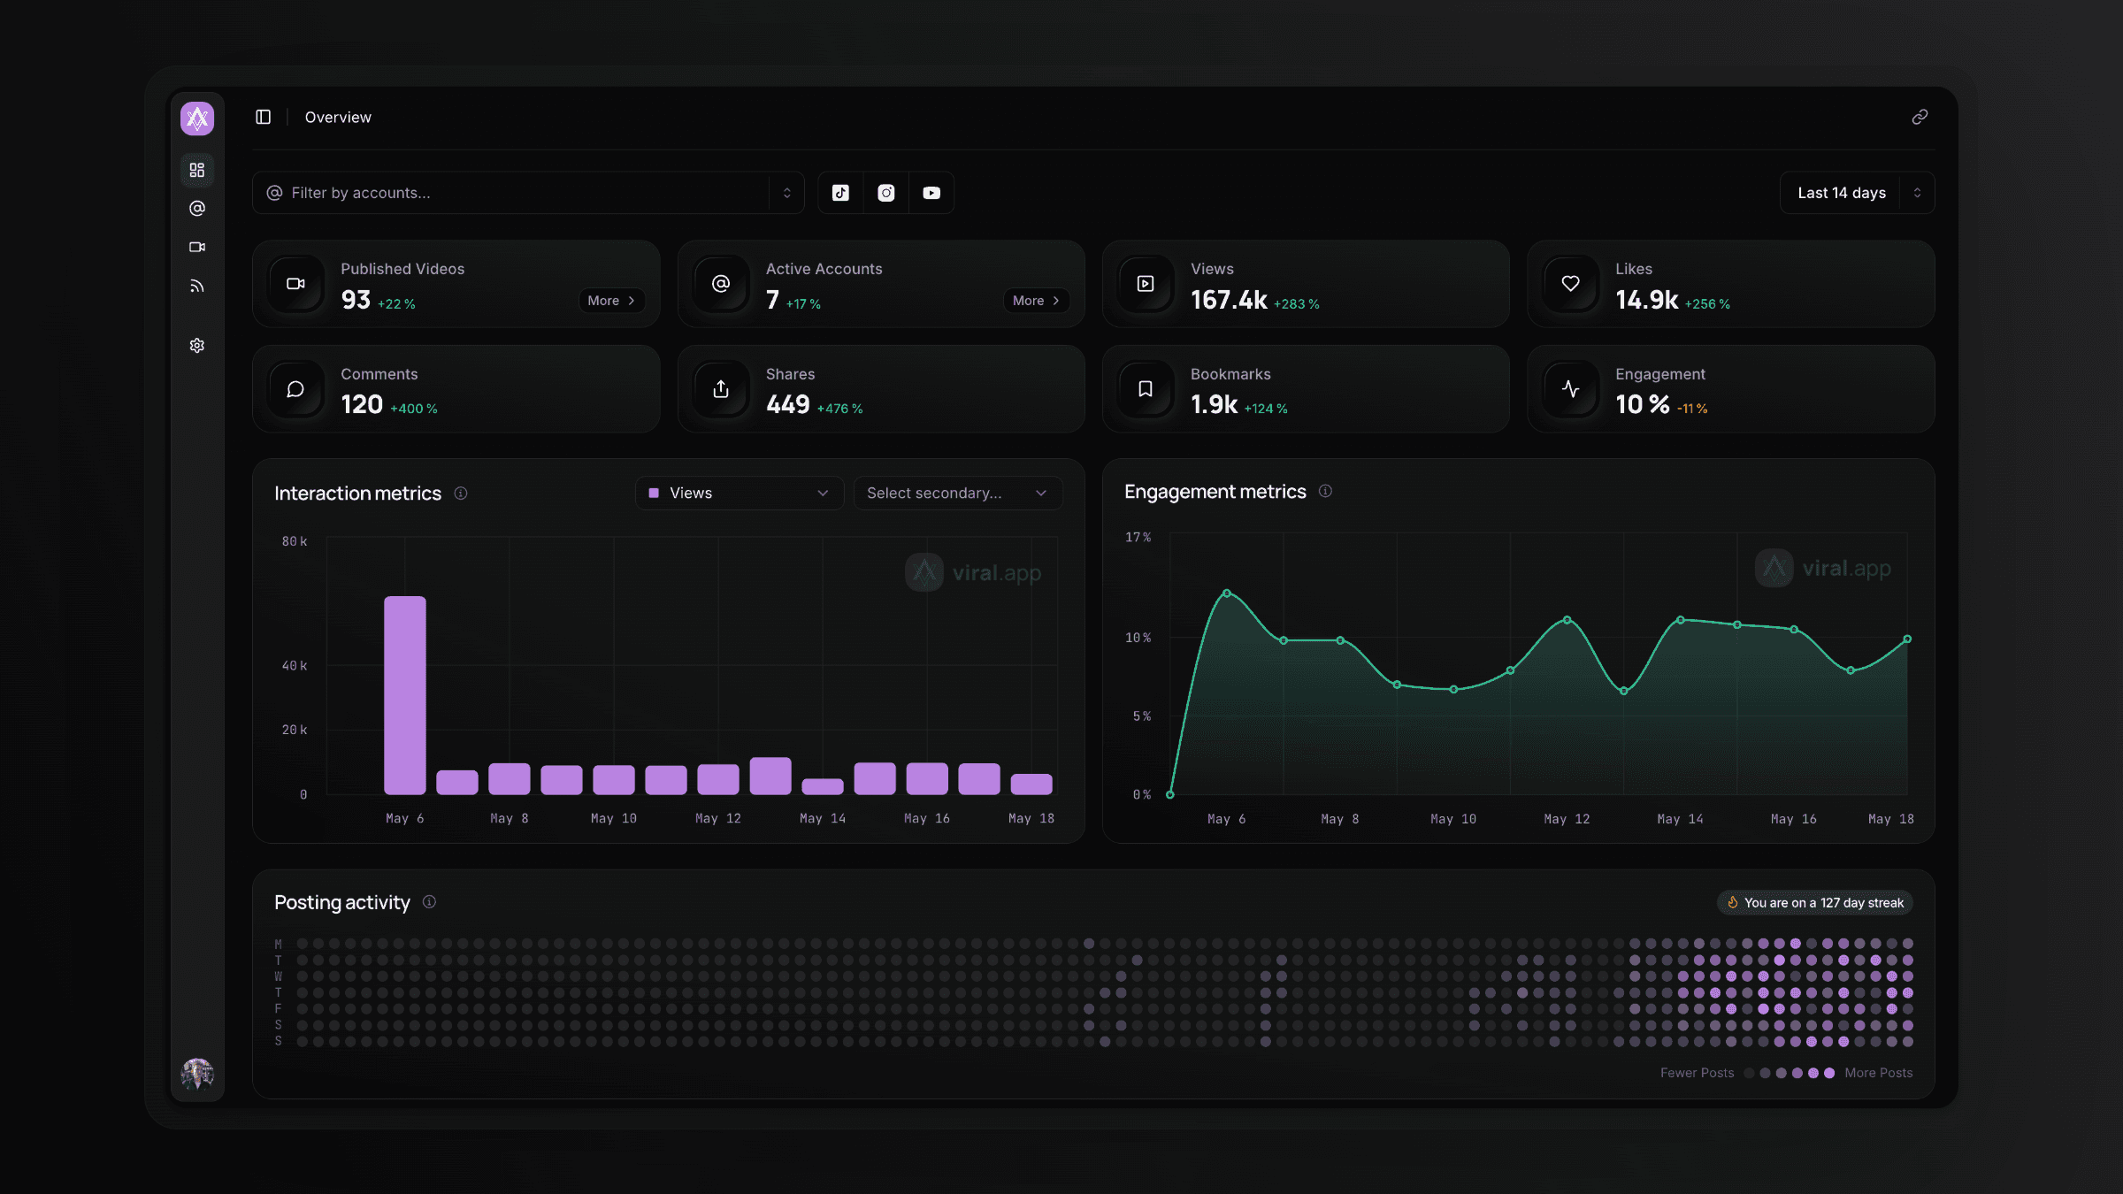Click the user avatar at sidebar bottom
2123x1194 pixels.
(197, 1074)
